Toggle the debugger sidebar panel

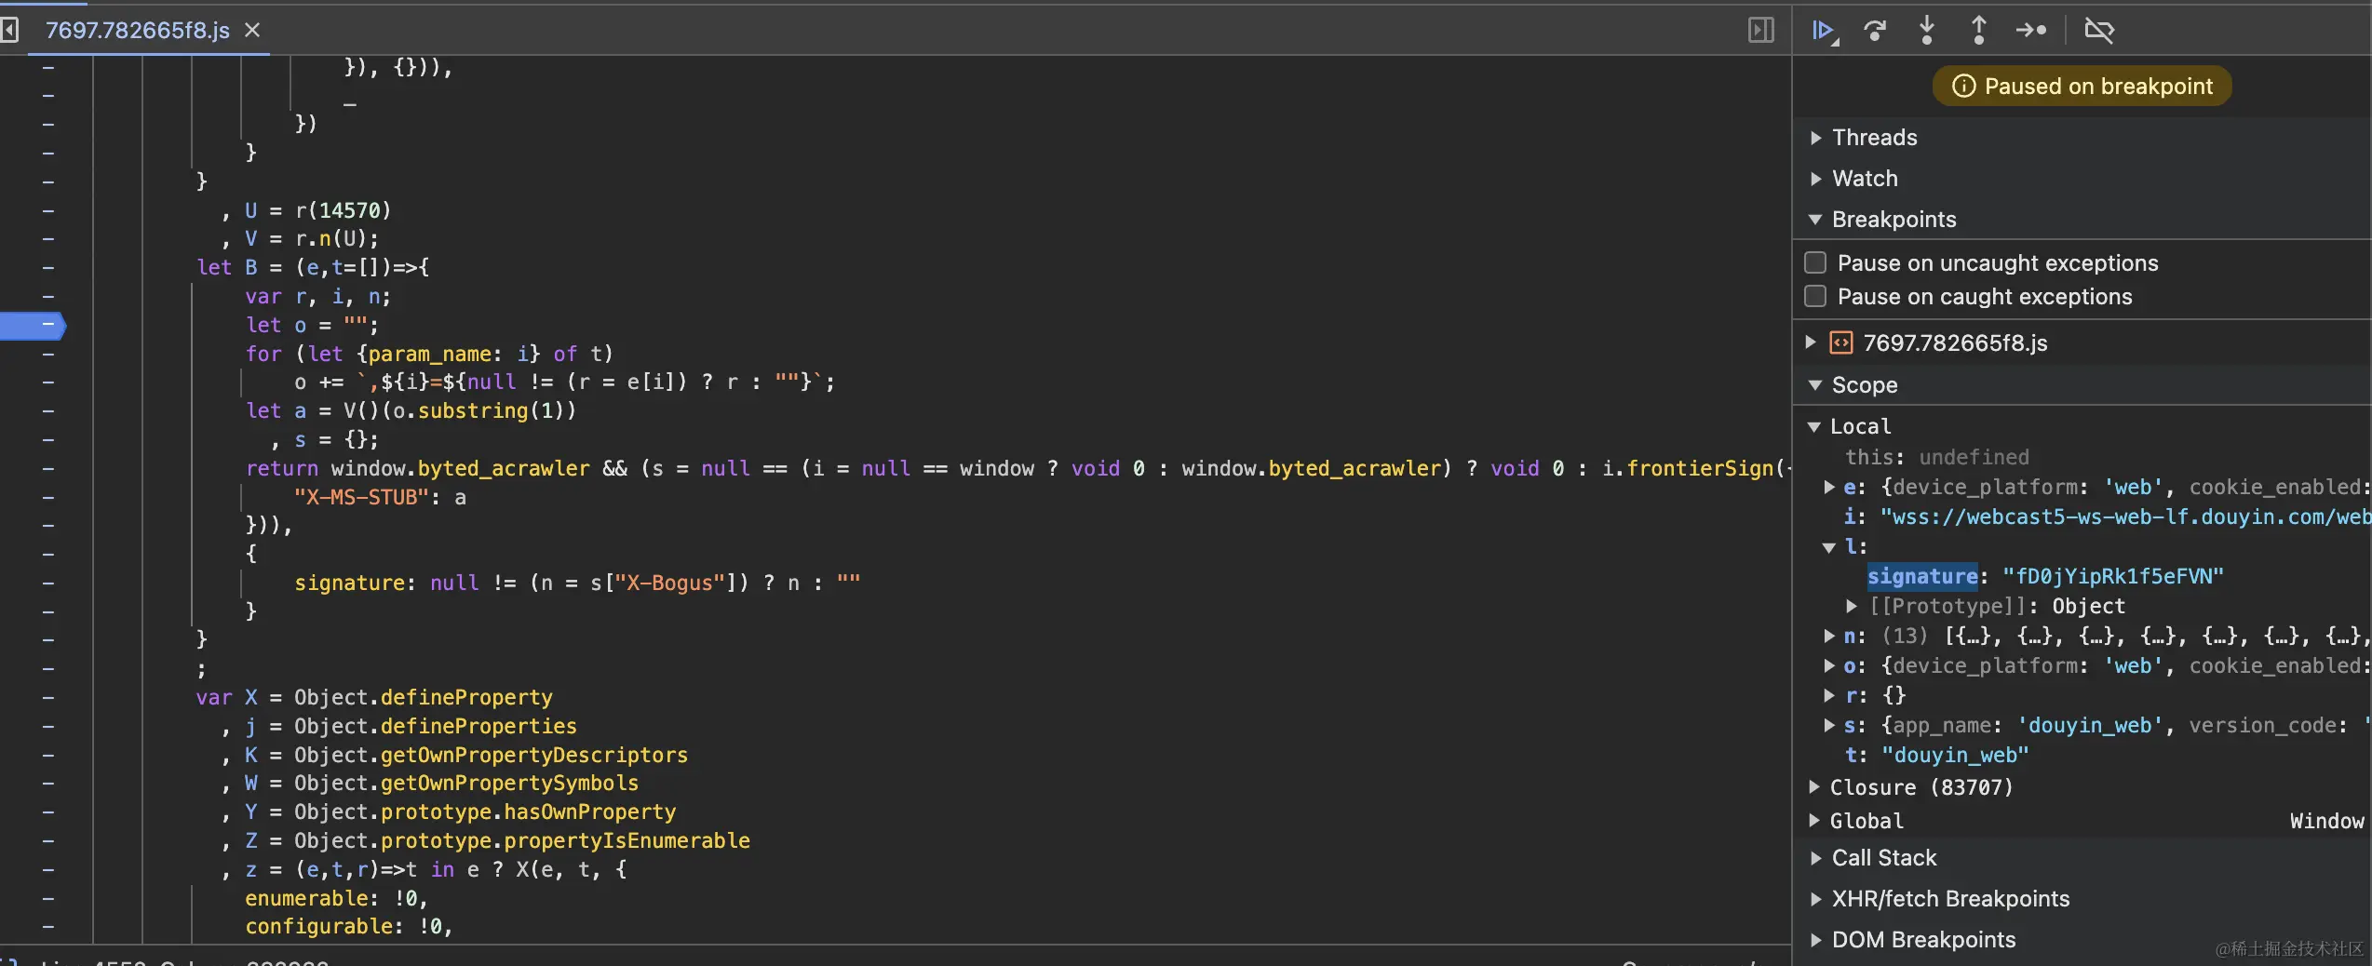tap(1760, 31)
